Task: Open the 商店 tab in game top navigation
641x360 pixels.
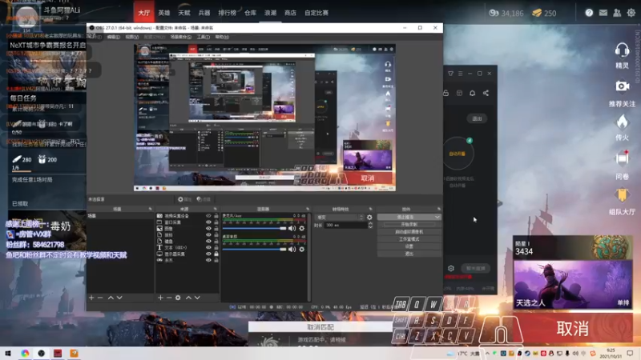Action: [290, 13]
